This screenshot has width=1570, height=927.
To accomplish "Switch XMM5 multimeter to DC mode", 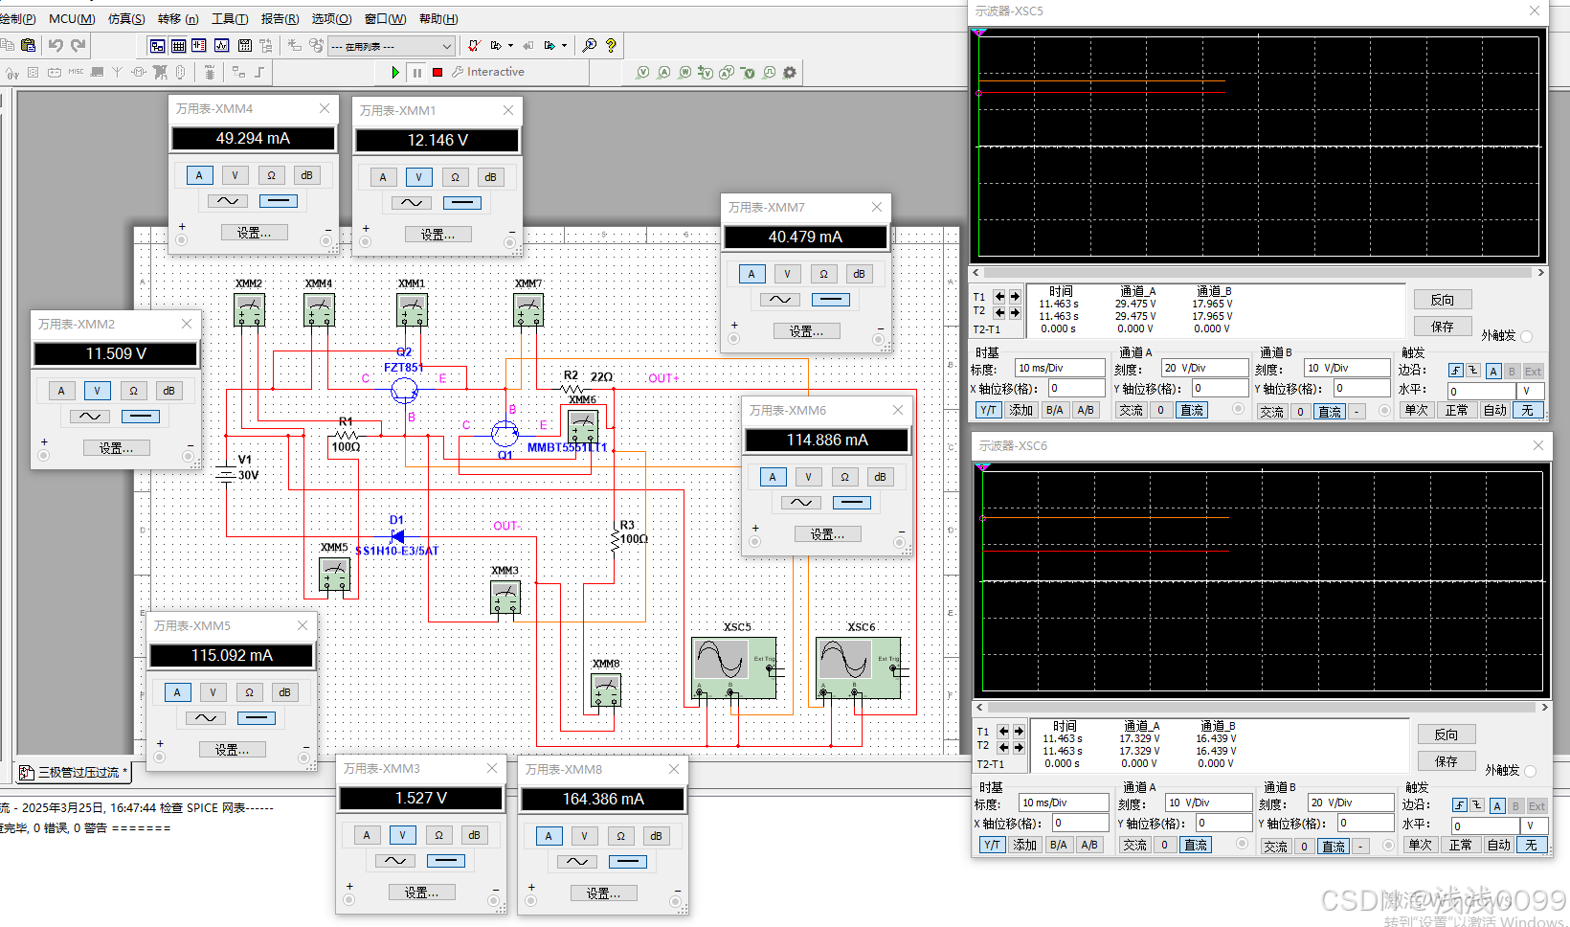I will pos(256,718).
